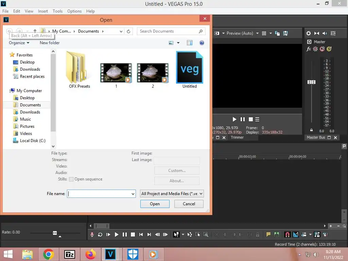Stop the video preview
Screen dimensions: 348x261
pyautogui.click(x=251, y=119)
